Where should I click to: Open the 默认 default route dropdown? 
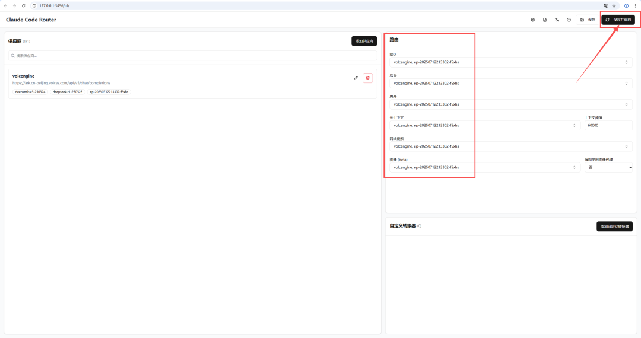[510, 62]
